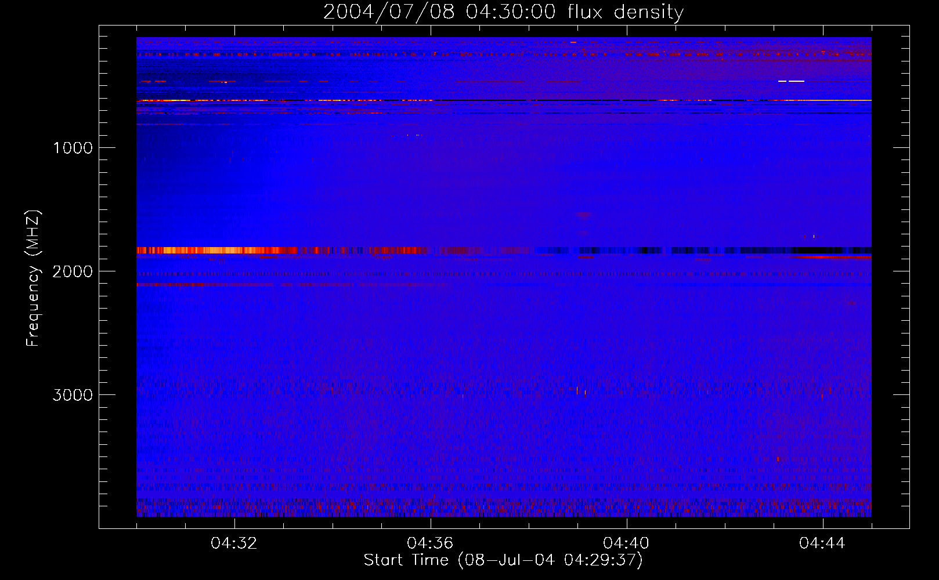Click the bright orange emission band near 1800 MHz
939x580 pixels.
coord(218,251)
